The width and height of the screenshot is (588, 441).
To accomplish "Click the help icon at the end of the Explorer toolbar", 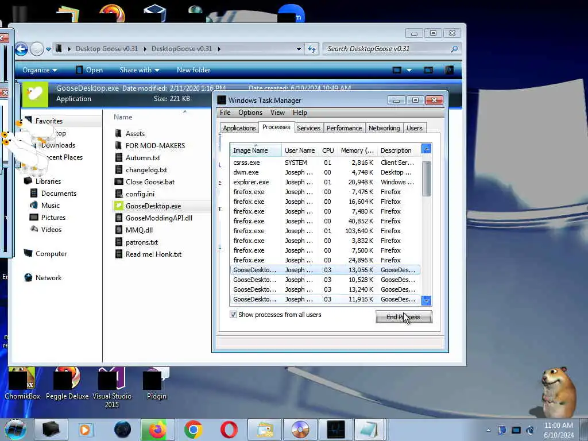I will [449, 70].
